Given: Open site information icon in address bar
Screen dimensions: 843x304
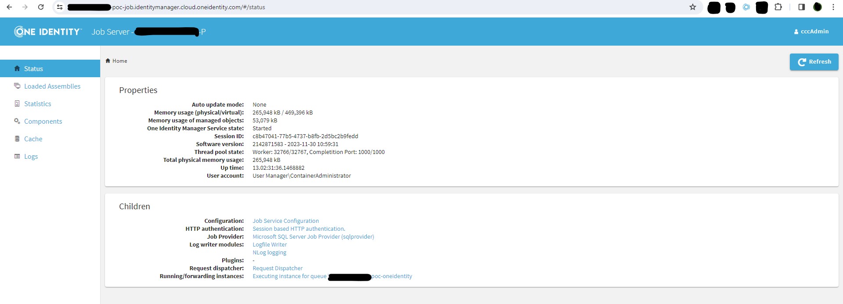Looking at the screenshot, I should 60,7.
